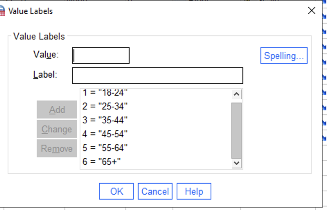
Task: Click the Change button
Action: tap(56, 129)
